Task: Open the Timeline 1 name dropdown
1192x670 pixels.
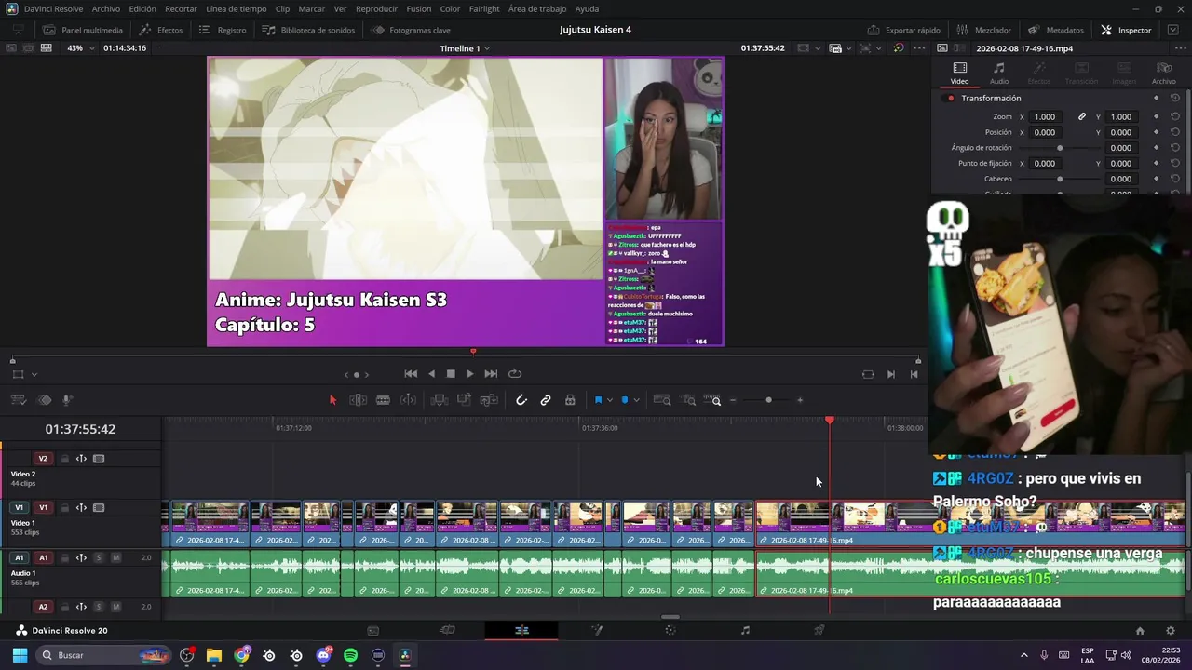Action: tap(465, 48)
